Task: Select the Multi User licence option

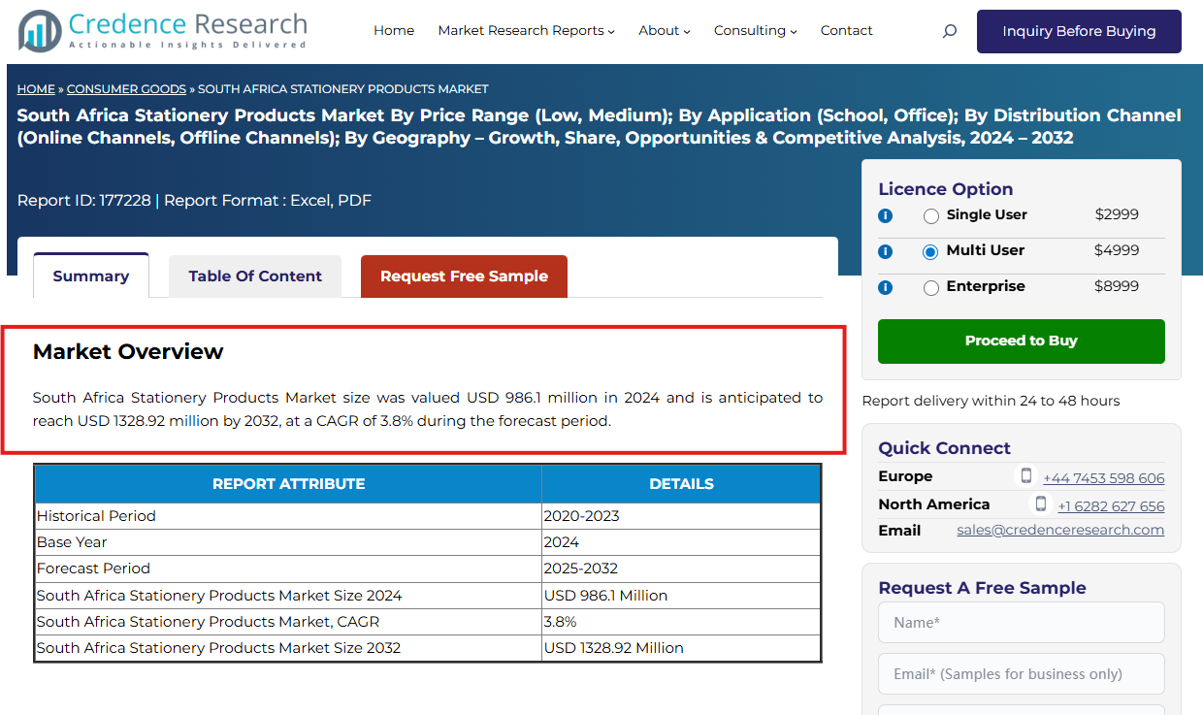Action: pos(931,252)
